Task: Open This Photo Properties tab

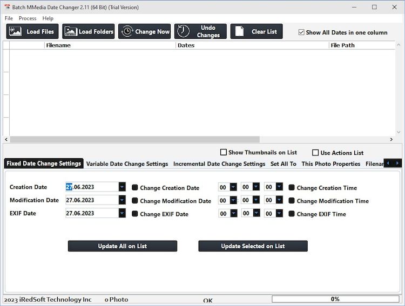Action: (331, 164)
